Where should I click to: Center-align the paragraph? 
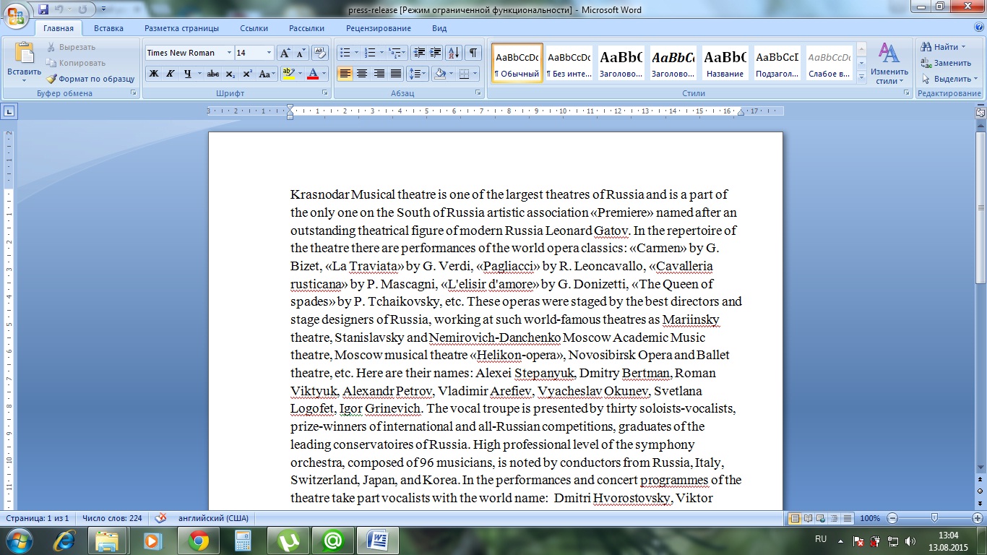coord(362,74)
